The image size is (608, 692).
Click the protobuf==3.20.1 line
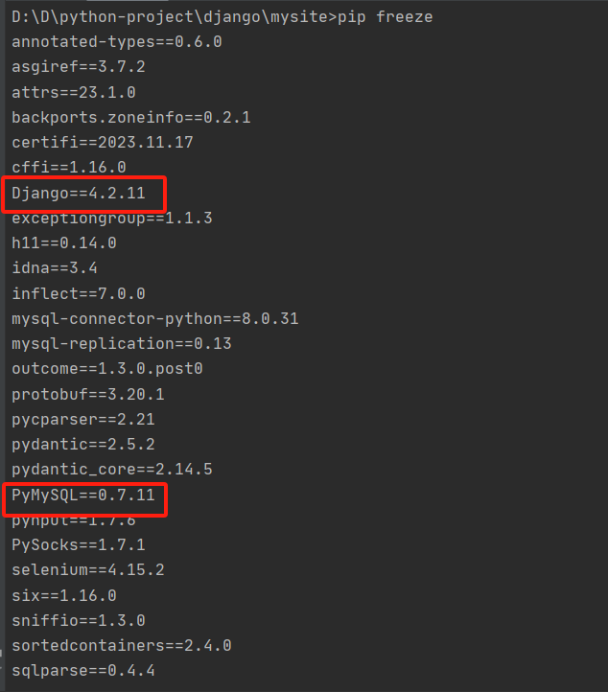point(88,394)
